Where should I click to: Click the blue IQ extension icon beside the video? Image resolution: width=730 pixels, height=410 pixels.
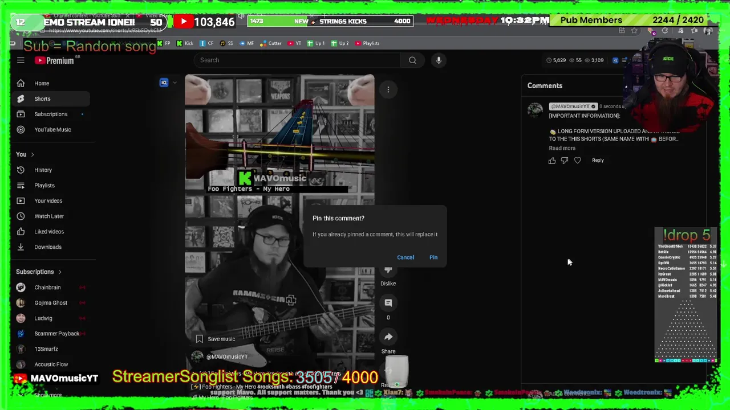pyautogui.click(x=164, y=83)
